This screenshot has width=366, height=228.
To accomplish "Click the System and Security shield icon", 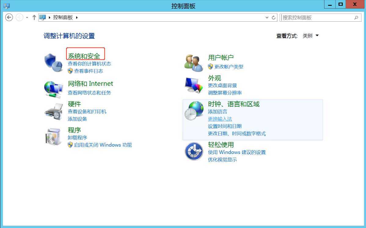I will (53, 62).
